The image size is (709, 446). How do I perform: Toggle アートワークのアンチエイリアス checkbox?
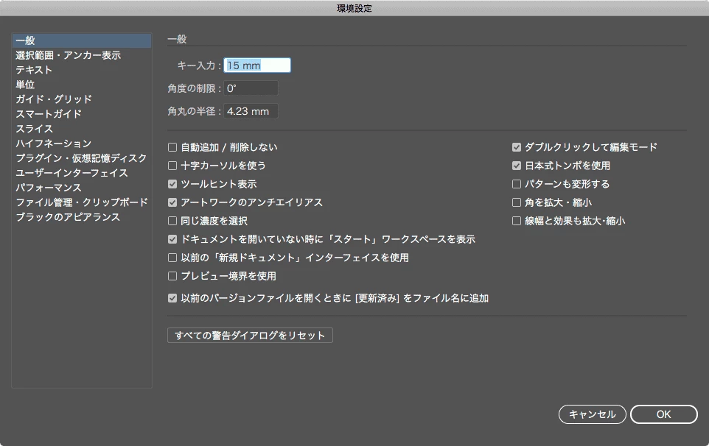click(x=172, y=202)
